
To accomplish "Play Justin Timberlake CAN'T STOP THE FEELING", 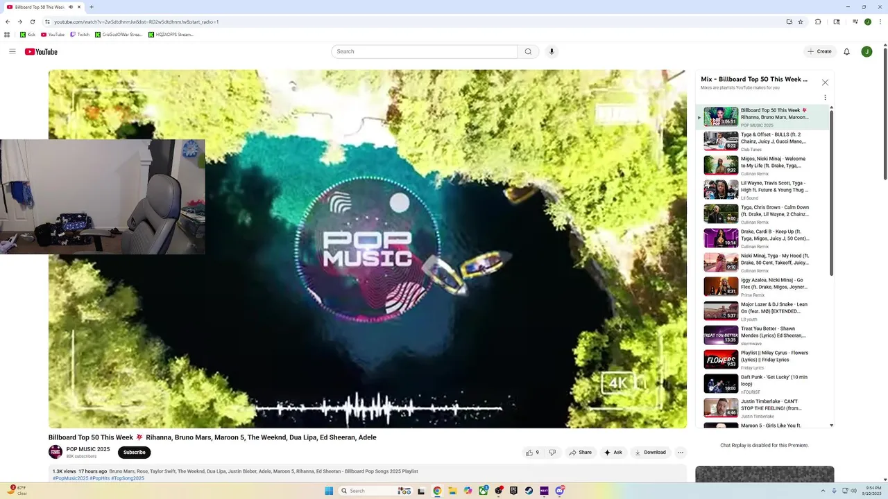I will pos(763,408).
